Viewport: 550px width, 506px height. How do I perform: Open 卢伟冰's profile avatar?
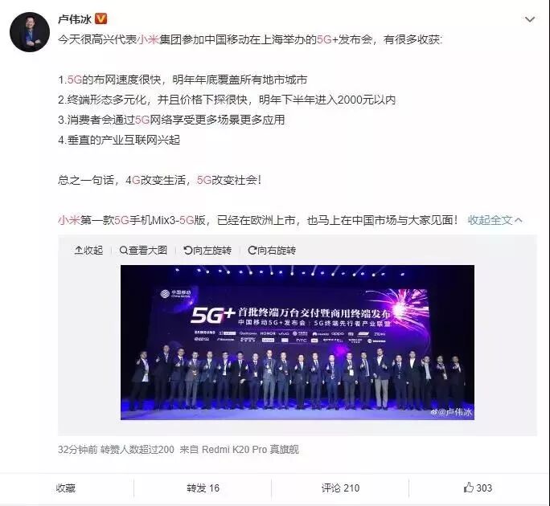pos(30,31)
